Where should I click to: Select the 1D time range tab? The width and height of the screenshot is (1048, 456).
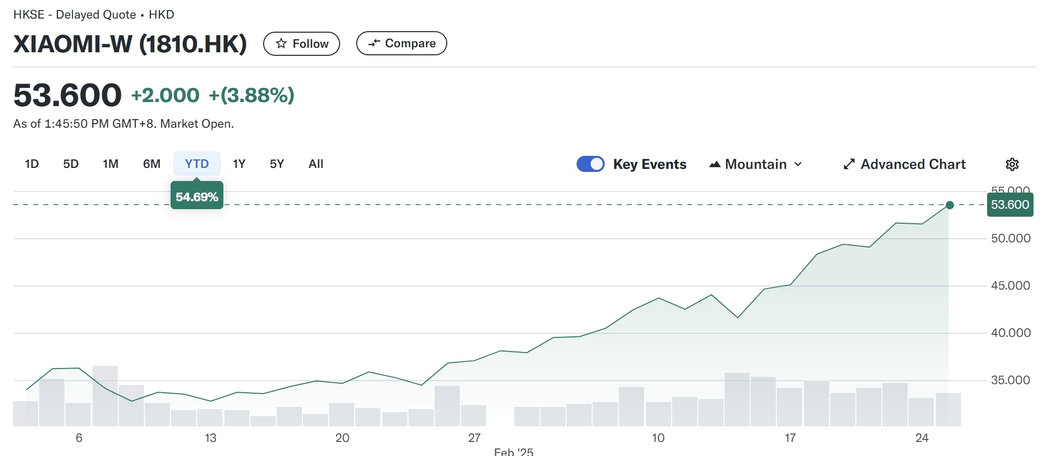point(32,164)
